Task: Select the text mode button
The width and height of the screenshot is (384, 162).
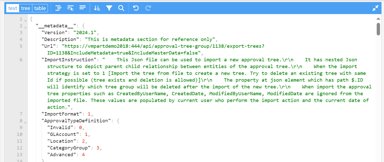Action: tap(12, 8)
